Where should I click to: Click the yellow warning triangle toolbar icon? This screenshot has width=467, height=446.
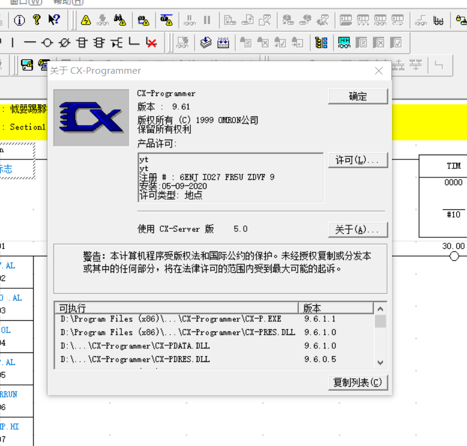click(x=86, y=20)
